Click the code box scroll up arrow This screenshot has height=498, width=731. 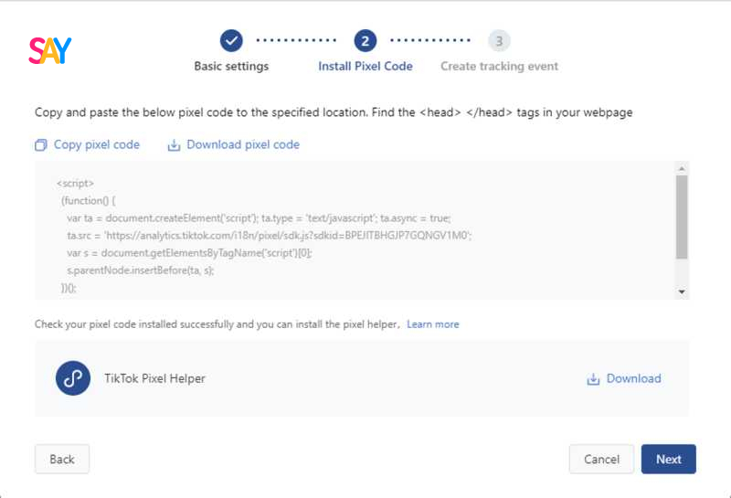point(682,168)
